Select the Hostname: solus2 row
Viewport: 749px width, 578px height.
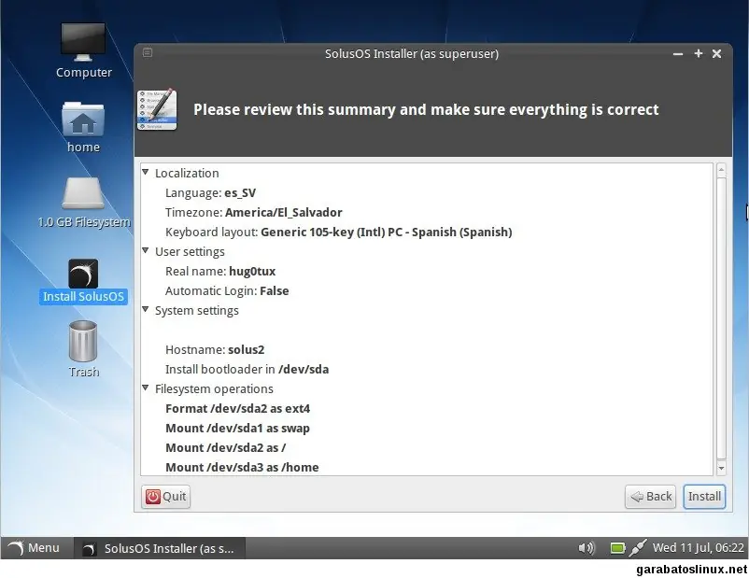(x=426, y=349)
